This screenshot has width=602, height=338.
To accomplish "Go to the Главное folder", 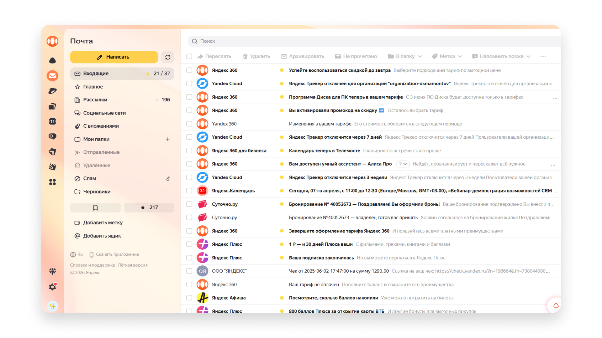I will point(122,87).
